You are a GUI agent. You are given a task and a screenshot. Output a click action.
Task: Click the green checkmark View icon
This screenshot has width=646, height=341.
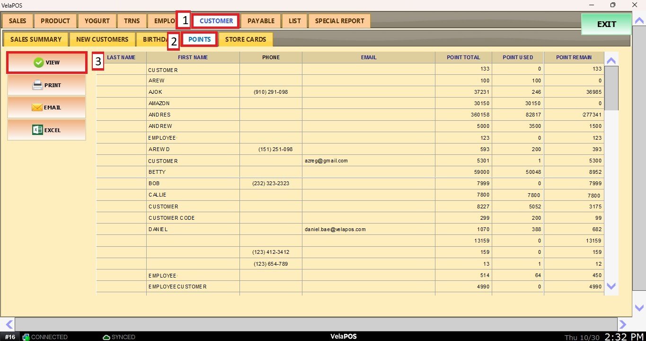pos(39,63)
